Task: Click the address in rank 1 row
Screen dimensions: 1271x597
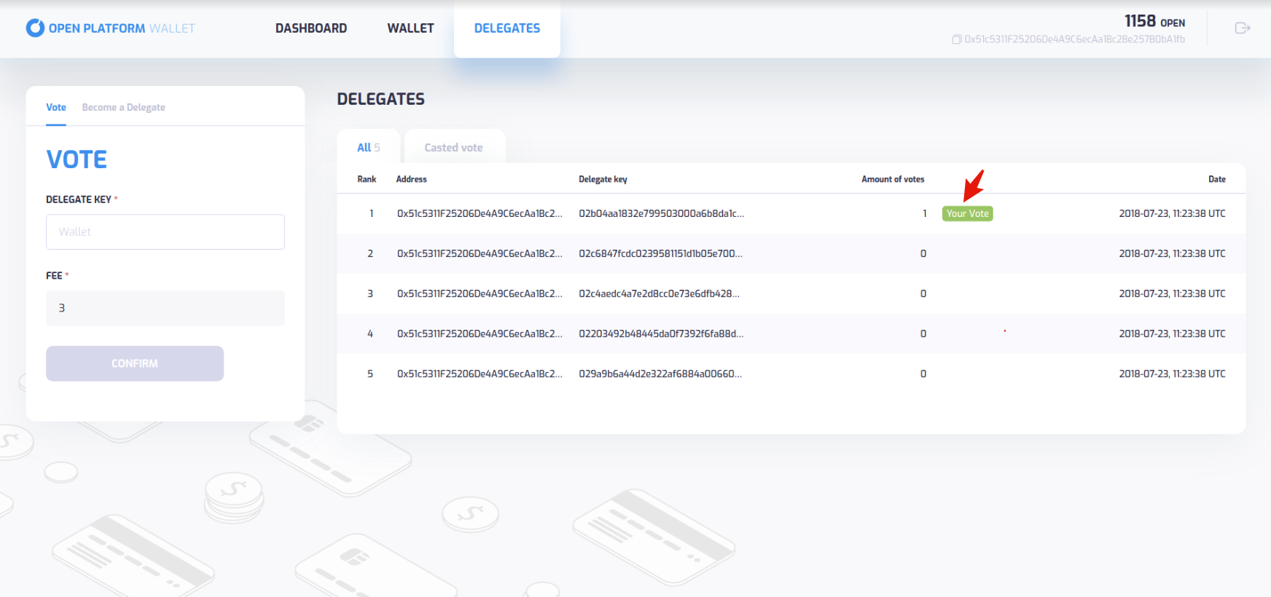Action: (x=480, y=213)
